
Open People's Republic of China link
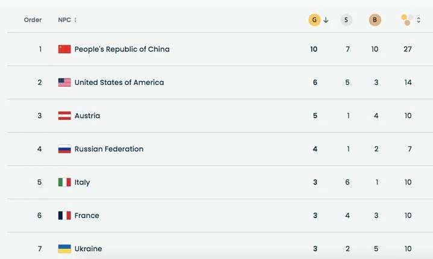coord(122,49)
